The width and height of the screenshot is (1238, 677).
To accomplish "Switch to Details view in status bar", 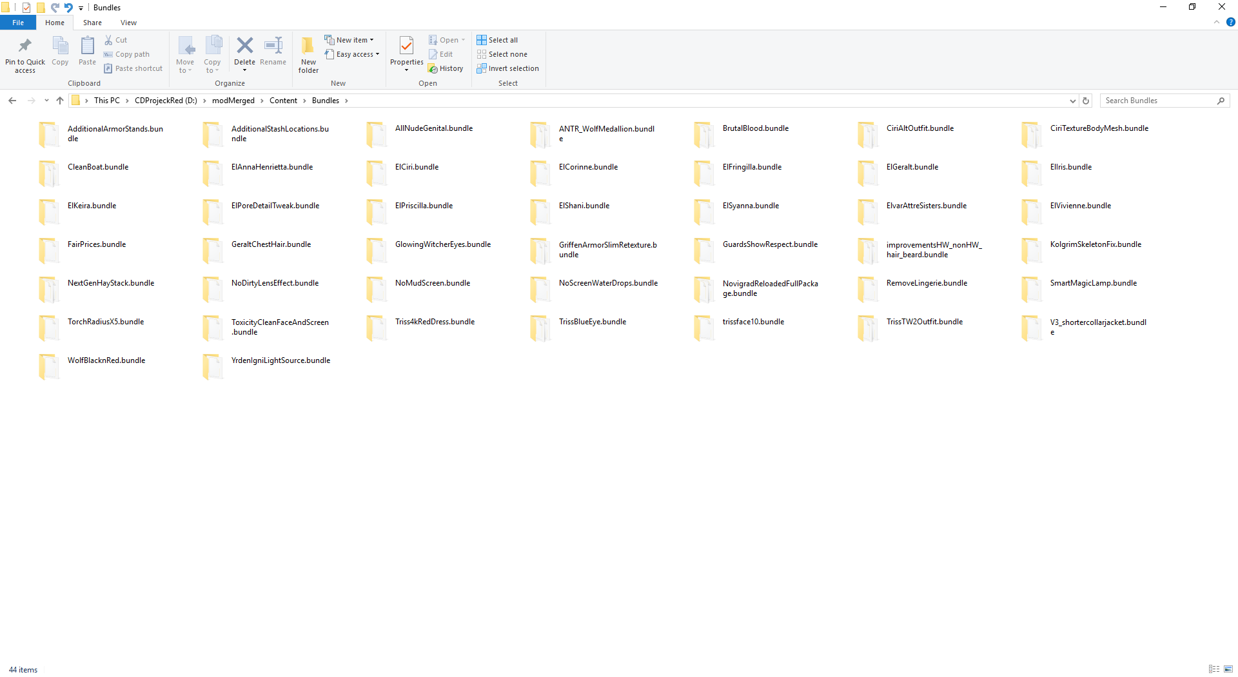I will 1214,669.
